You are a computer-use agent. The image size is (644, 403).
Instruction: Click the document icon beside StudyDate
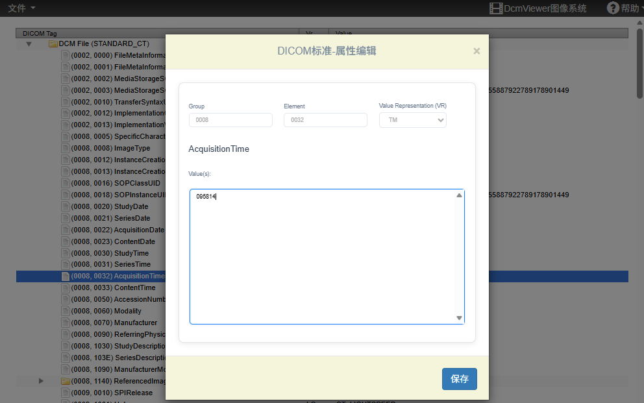tap(65, 206)
